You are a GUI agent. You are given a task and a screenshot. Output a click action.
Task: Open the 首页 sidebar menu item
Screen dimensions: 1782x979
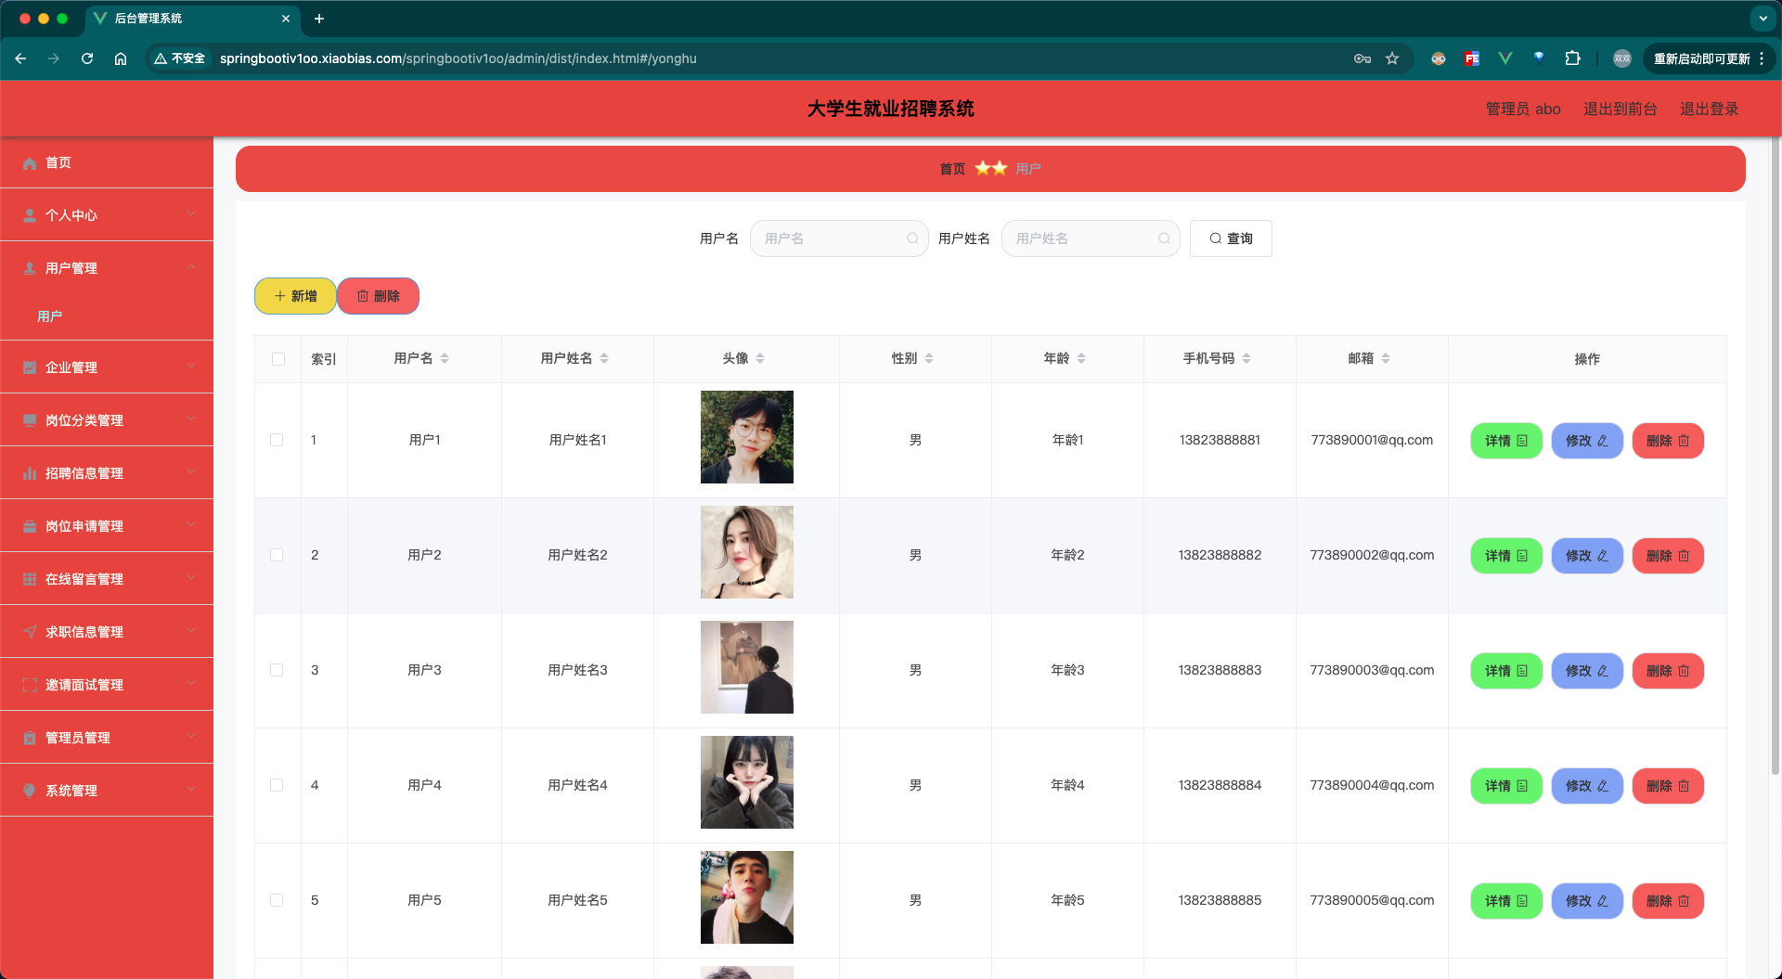(107, 162)
